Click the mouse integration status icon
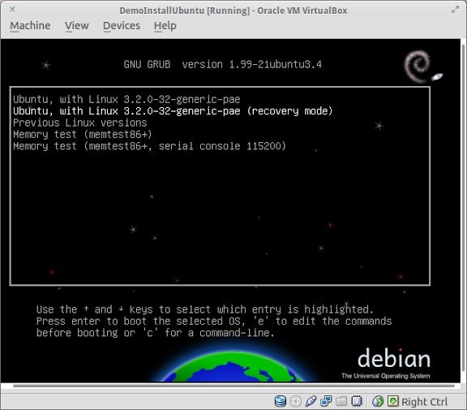The width and height of the screenshot is (467, 410). [378, 401]
